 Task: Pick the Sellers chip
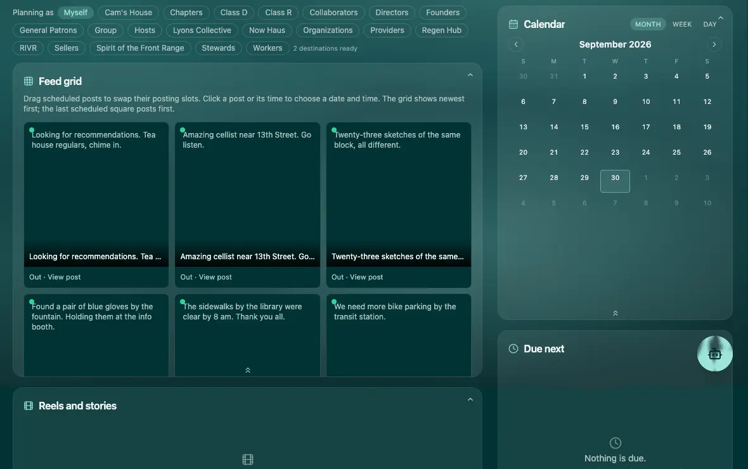tap(67, 48)
